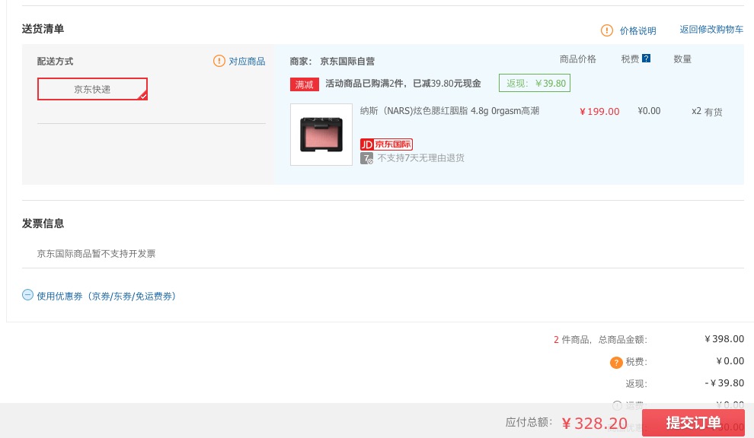Viewport: 754px width, 438px height.
Task: Click 京东国际商品暂不支持开发票 notice
Action: (96, 253)
